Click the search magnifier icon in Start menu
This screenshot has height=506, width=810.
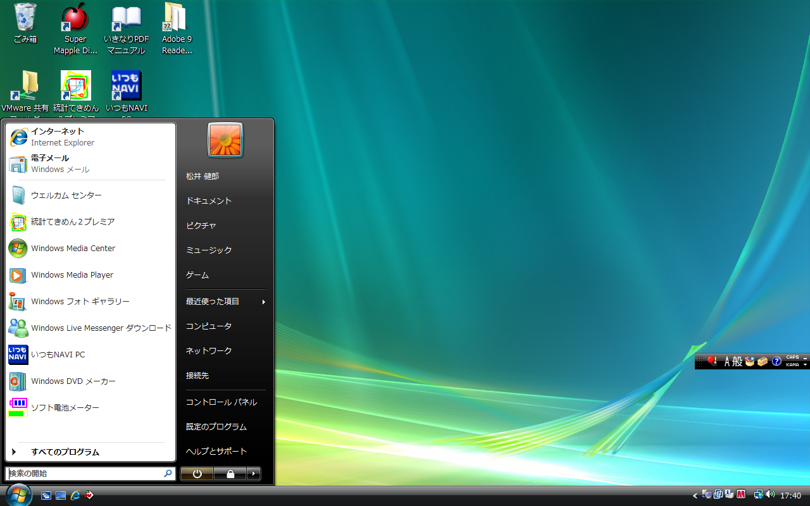tap(168, 473)
